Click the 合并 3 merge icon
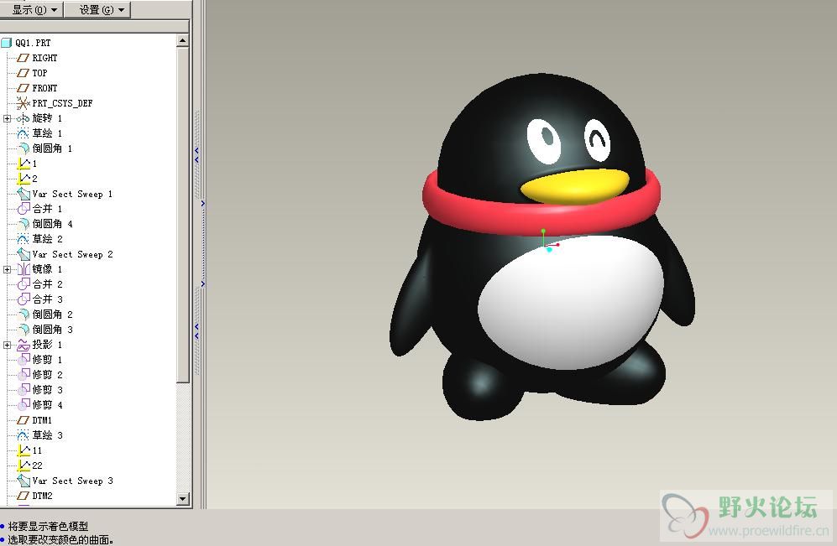This screenshot has width=837, height=546. coord(23,299)
